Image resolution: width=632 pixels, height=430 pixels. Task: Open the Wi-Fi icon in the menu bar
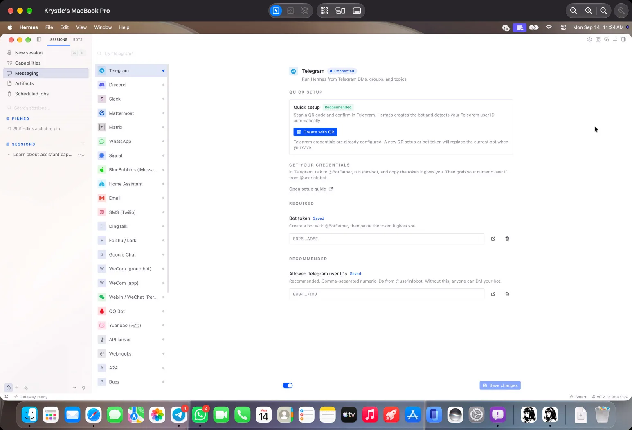tap(549, 27)
